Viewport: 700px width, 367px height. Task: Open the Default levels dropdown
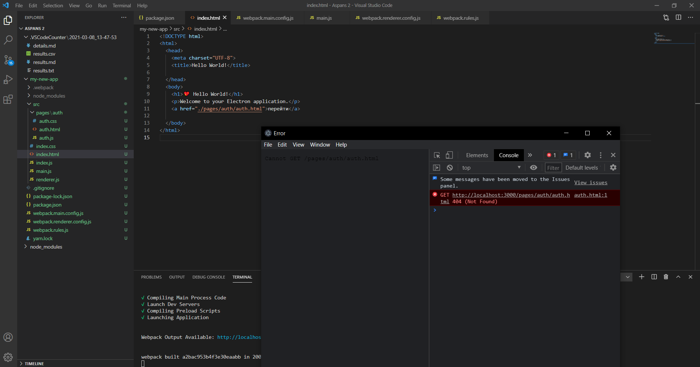(582, 168)
